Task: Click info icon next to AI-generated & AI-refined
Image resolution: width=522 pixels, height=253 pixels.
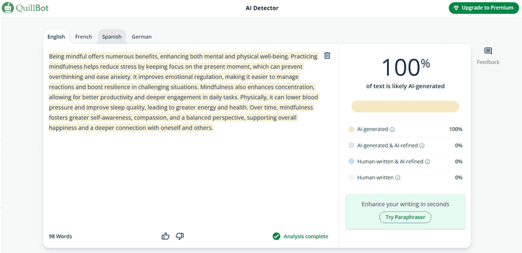Action: tap(422, 145)
